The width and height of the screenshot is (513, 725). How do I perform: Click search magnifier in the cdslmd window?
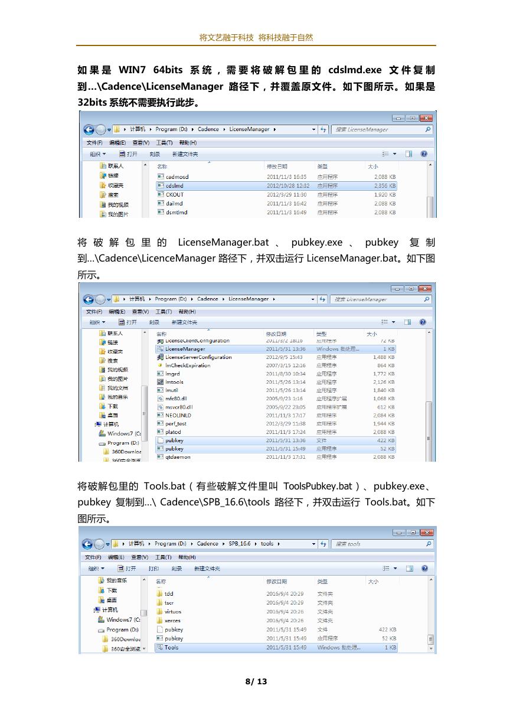click(x=427, y=129)
